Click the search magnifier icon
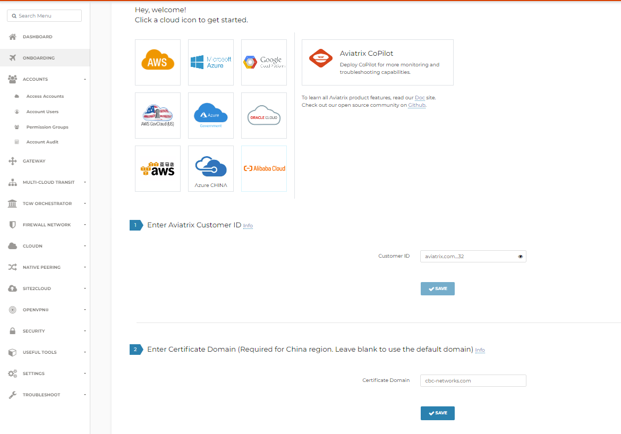The image size is (621, 434). click(14, 16)
